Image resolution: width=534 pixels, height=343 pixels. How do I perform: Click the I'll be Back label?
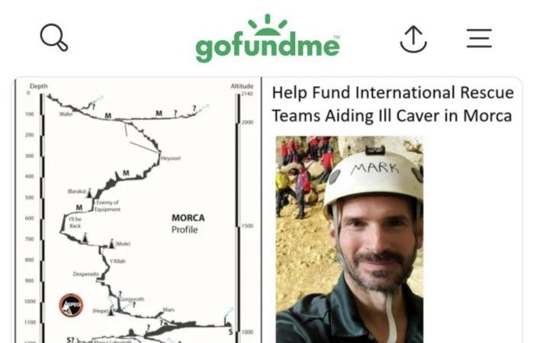[76, 223]
